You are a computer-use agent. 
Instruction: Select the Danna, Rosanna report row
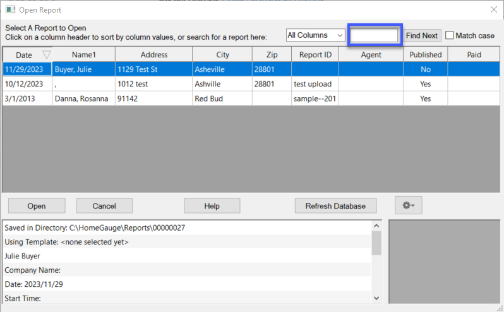point(81,99)
